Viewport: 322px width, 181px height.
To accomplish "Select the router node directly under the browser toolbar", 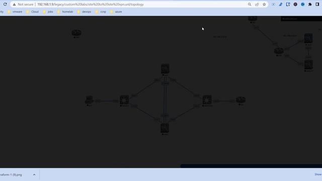I will pos(253,19).
